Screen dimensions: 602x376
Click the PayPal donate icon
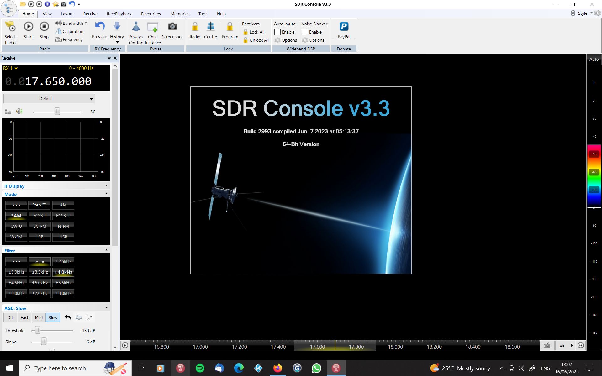point(344,27)
